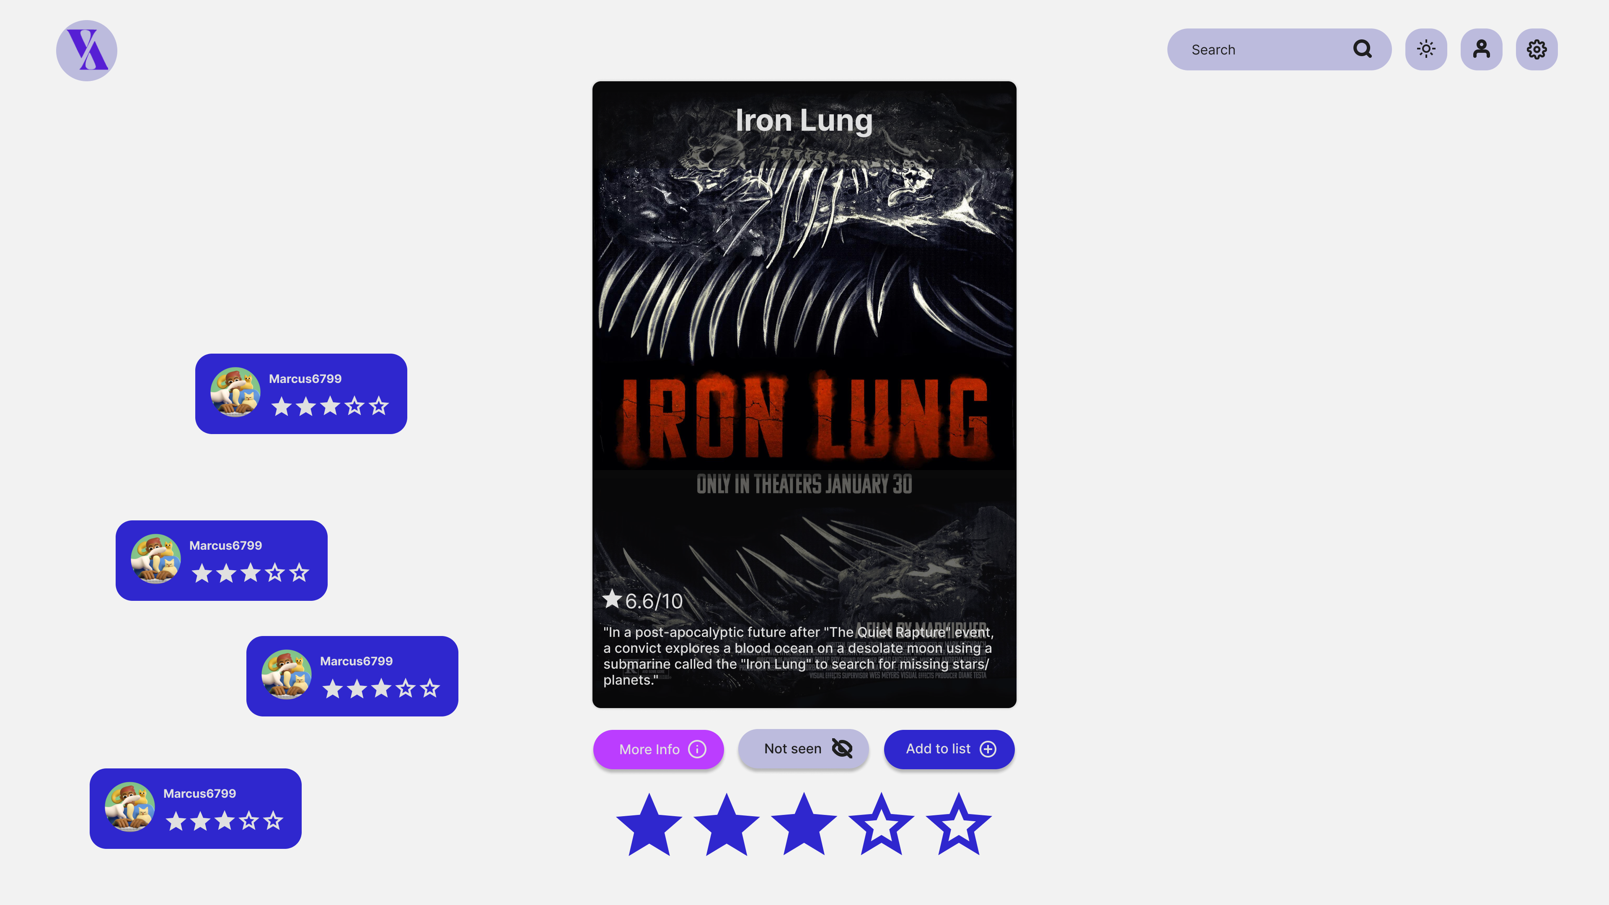Click the 6.6/10 rating star on poster
Image resolution: width=1609 pixels, height=905 pixels.
pos(612,599)
